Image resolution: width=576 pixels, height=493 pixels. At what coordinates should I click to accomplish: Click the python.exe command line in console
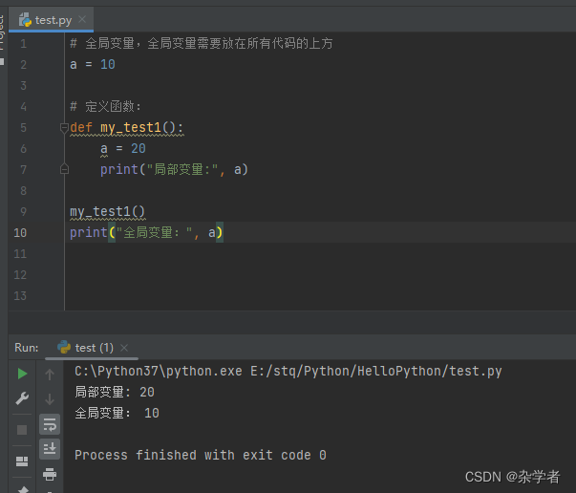click(x=288, y=372)
